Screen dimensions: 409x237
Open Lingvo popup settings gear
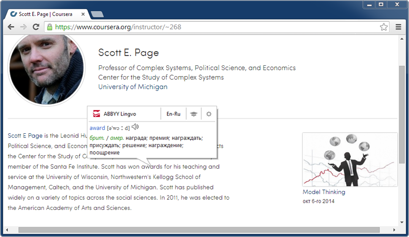[209, 114]
